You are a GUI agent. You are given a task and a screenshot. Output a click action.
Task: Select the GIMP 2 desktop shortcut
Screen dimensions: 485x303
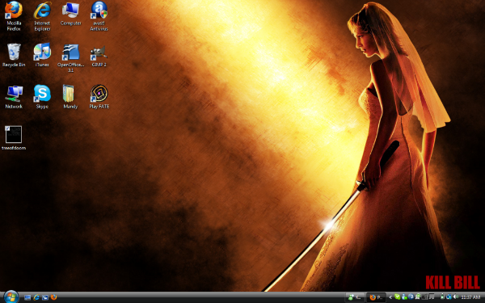[x=99, y=56]
